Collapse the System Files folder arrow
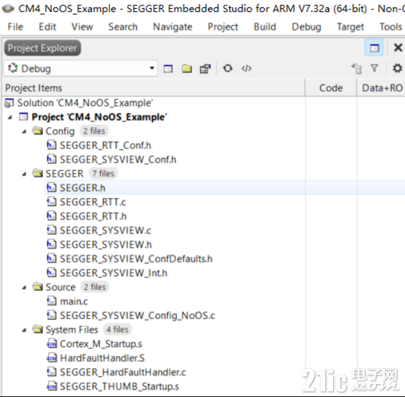Screen dimensions: 405x397 24,330
